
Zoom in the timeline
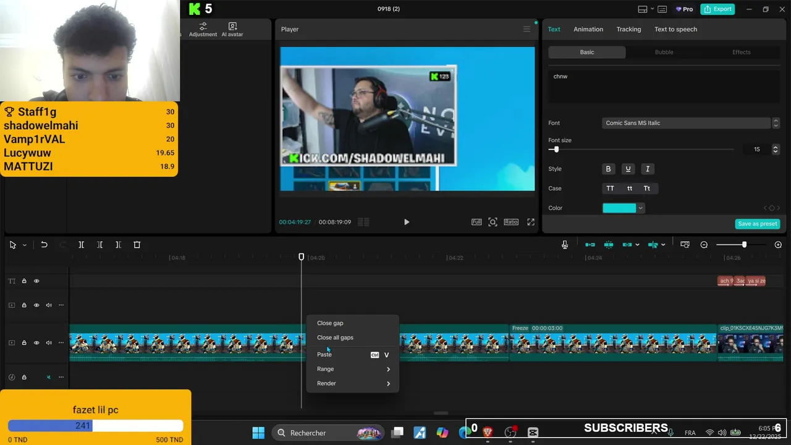pyautogui.click(x=778, y=245)
